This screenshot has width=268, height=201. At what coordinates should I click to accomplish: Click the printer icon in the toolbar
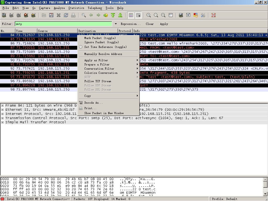(73, 15)
